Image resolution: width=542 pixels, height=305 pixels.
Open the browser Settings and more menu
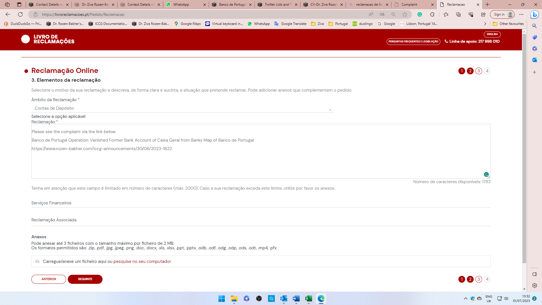coord(521,14)
